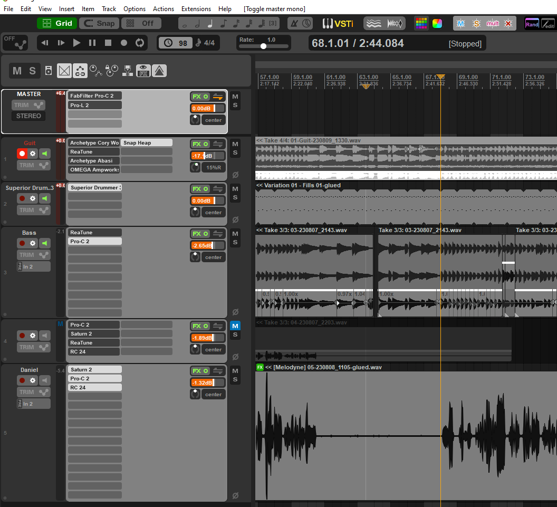Toggle the Snap button in the toolbar
The height and width of the screenshot is (507, 557).
(x=99, y=23)
